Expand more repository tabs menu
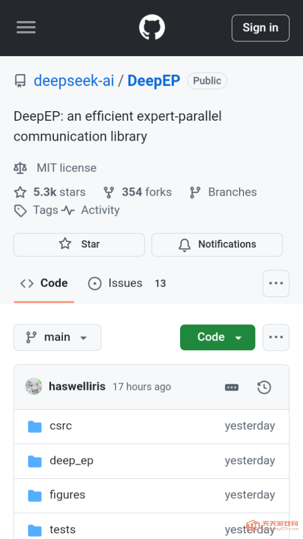The width and height of the screenshot is (303, 539). click(x=276, y=283)
